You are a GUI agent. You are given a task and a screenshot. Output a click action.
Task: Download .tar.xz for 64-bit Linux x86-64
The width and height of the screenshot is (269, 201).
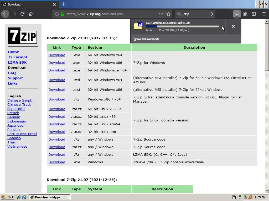[57, 109]
